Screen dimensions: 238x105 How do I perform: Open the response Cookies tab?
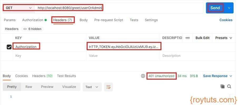(21, 76)
